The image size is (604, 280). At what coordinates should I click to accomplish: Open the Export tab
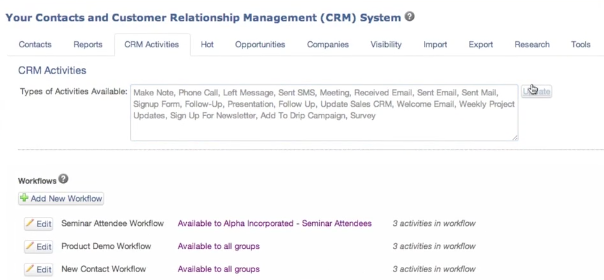coord(480,44)
